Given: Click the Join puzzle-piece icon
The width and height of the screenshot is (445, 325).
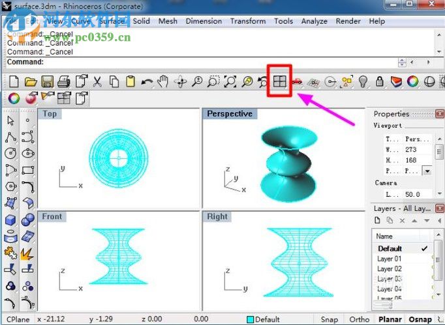Looking at the screenshot, I should tap(10, 253).
